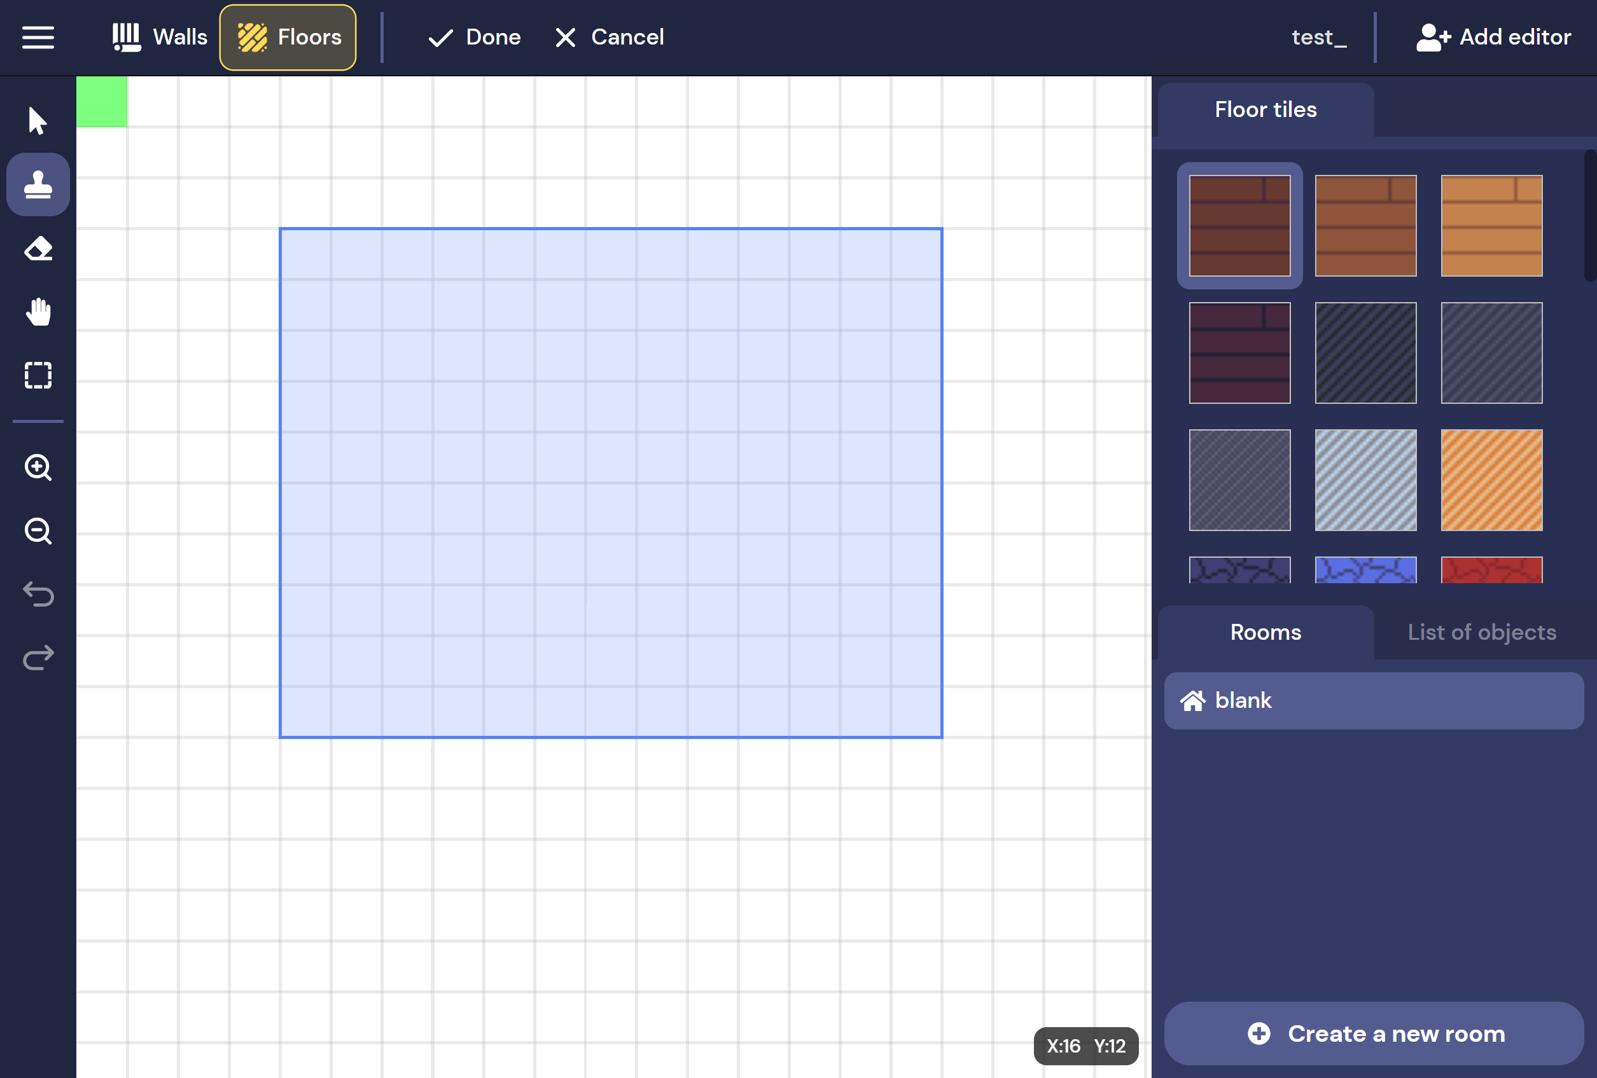The image size is (1597, 1078).
Task: Select the dashed rectangle selection tool
Action: pyautogui.click(x=38, y=376)
